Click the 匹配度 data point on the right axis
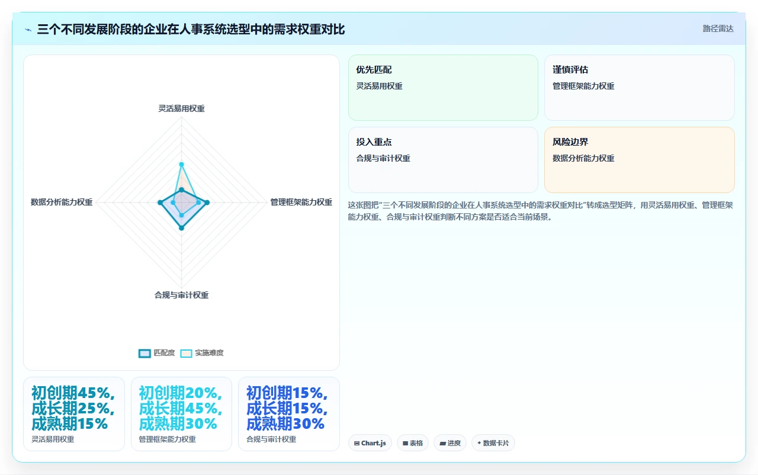This screenshot has width=758, height=475. pyautogui.click(x=206, y=203)
